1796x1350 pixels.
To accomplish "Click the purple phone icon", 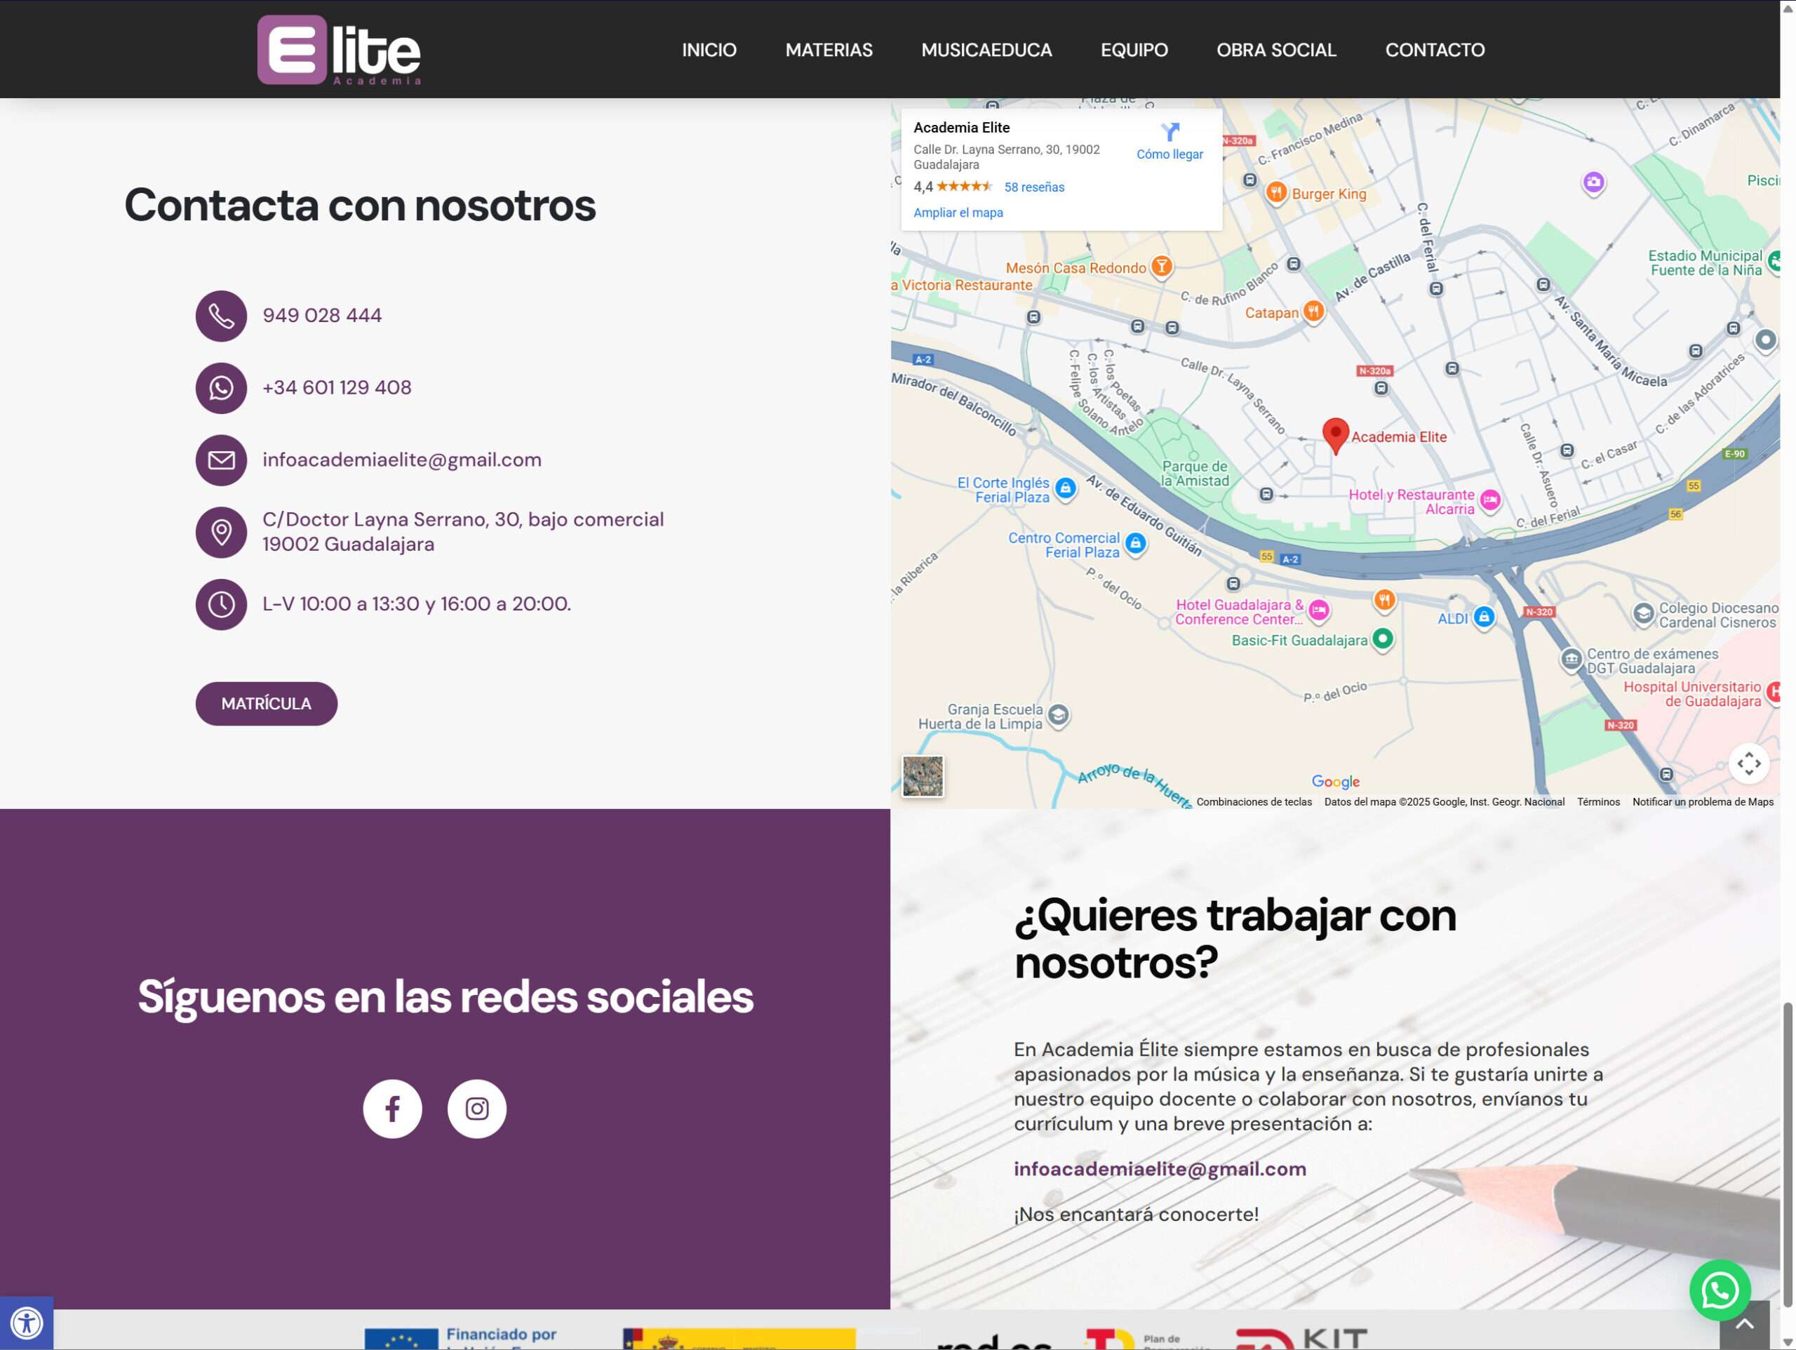I will [x=221, y=316].
